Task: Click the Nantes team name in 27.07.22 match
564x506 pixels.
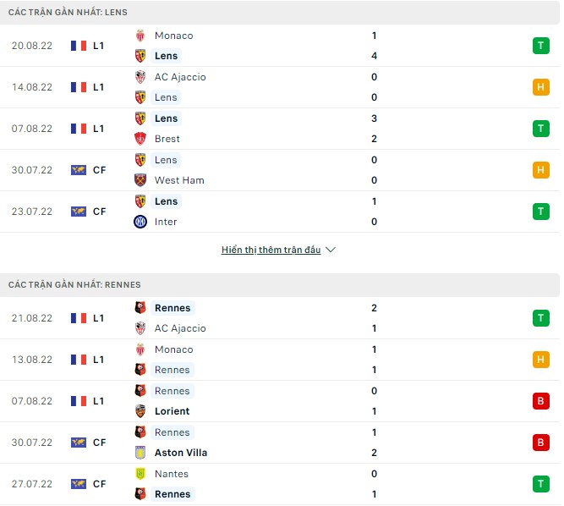Action: (172, 474)
